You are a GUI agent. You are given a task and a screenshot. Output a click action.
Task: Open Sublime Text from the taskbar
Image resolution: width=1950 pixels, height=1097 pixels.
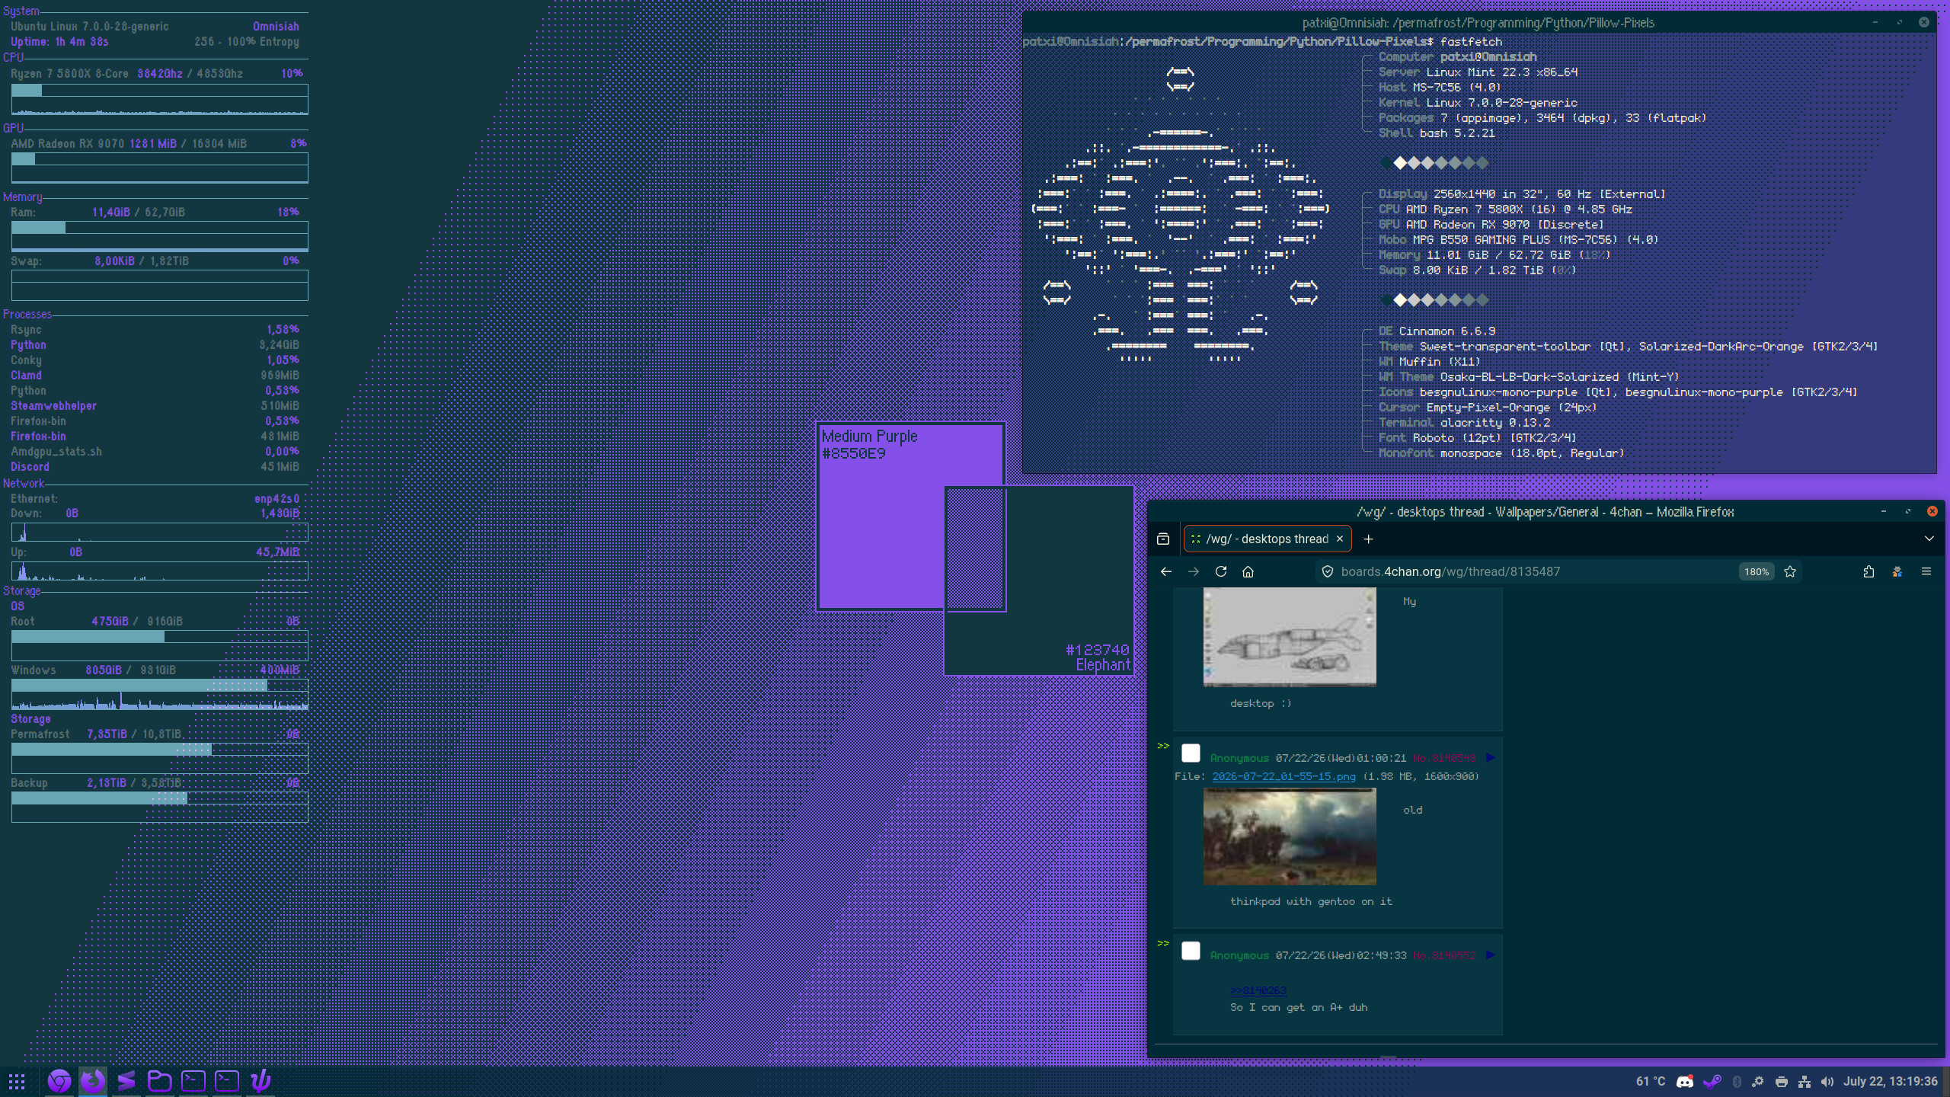point(126,1081)
